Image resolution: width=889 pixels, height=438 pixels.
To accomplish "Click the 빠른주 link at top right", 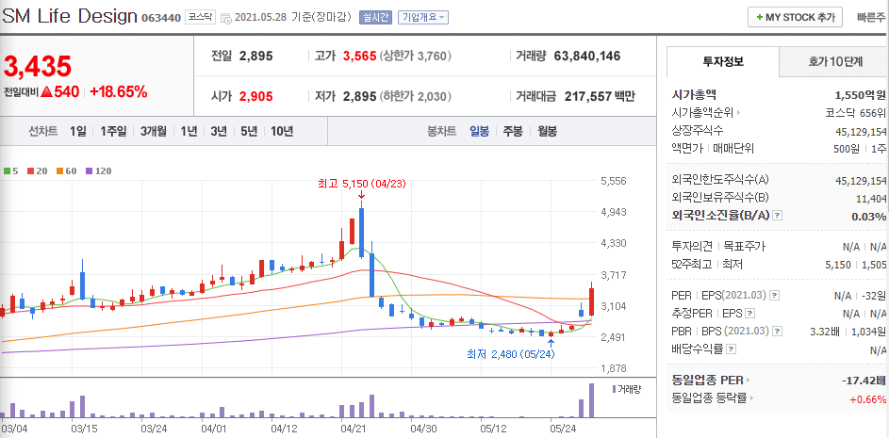I will click(x=872, y=17).
